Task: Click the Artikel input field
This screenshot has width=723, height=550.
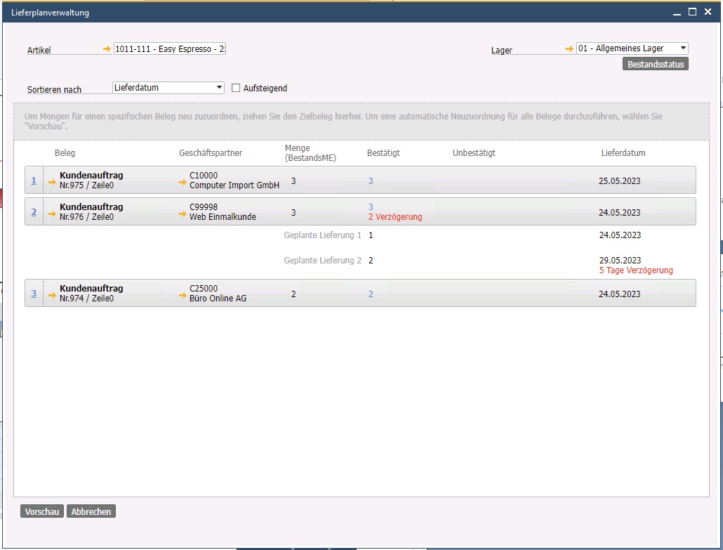Action: (x=169, y=48)
